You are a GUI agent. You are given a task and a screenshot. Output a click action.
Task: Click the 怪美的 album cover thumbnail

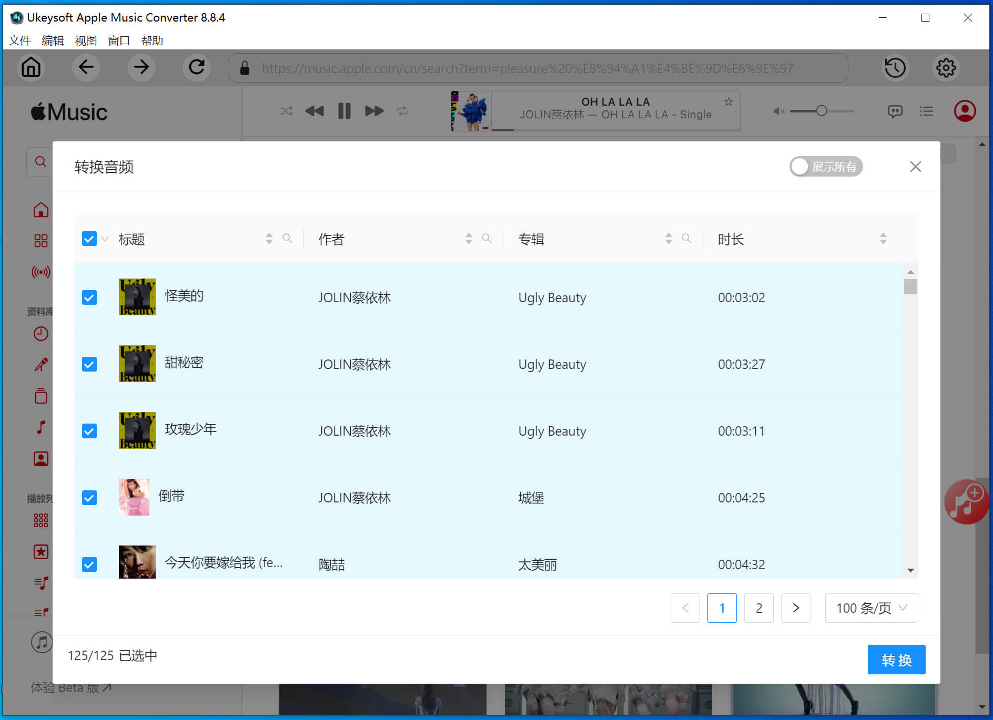[x=137, y=297]
